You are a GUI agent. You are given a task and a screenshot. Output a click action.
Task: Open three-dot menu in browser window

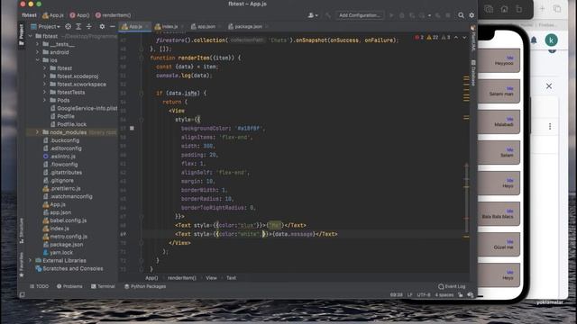[x=550, y=126]
